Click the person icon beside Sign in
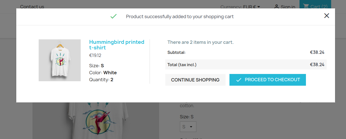This screenshot has width=346, height=139. [x=277, y=7]
